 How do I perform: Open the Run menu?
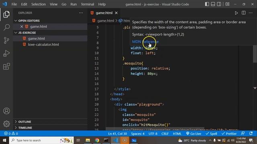click(73, 4)
